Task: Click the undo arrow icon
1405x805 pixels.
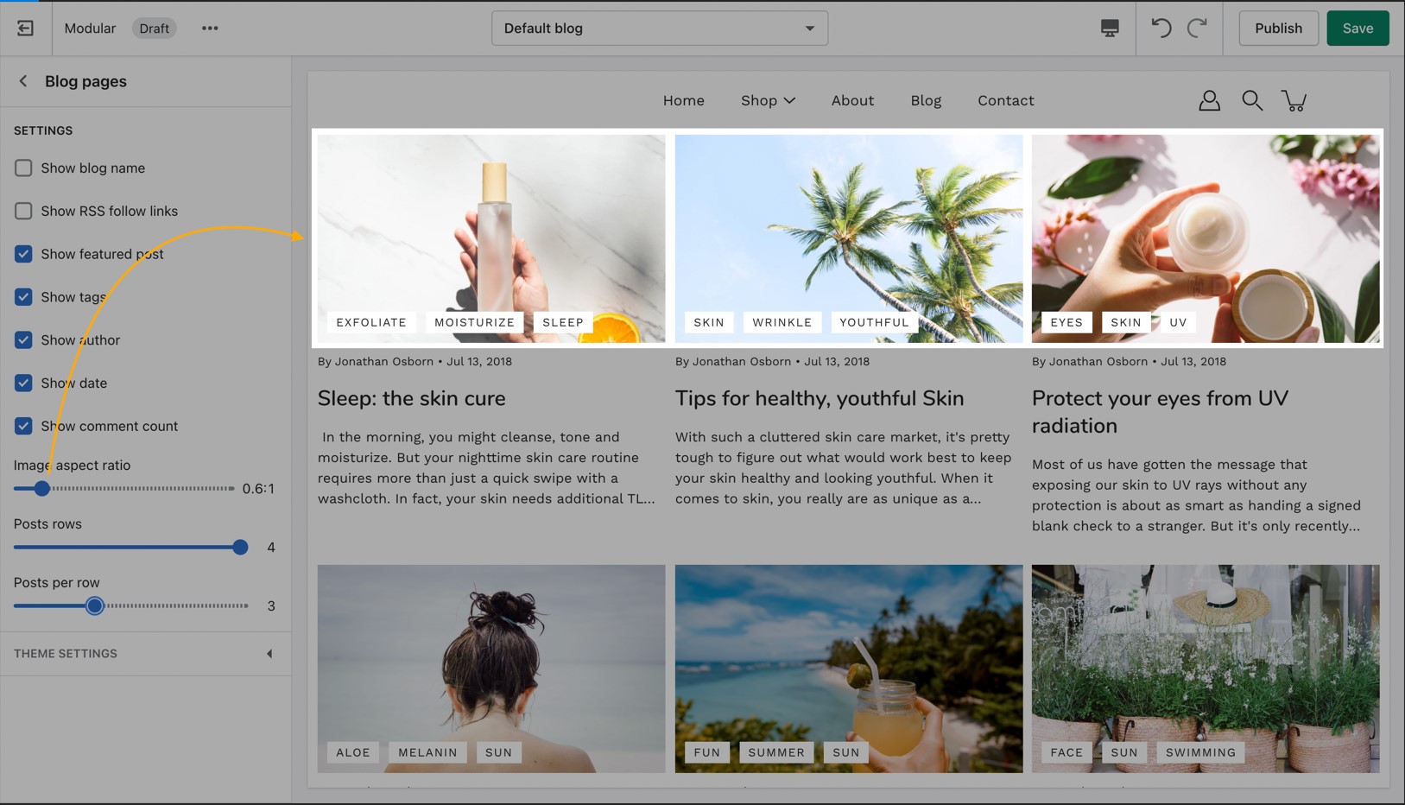Action: pyautogui.click(x=1161, y=29)
